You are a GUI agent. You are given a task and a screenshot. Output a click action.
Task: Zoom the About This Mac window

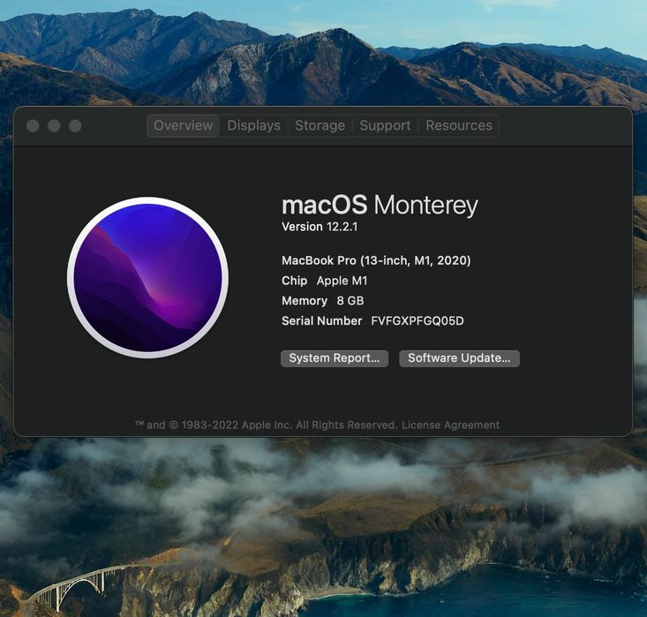(75, 126)
